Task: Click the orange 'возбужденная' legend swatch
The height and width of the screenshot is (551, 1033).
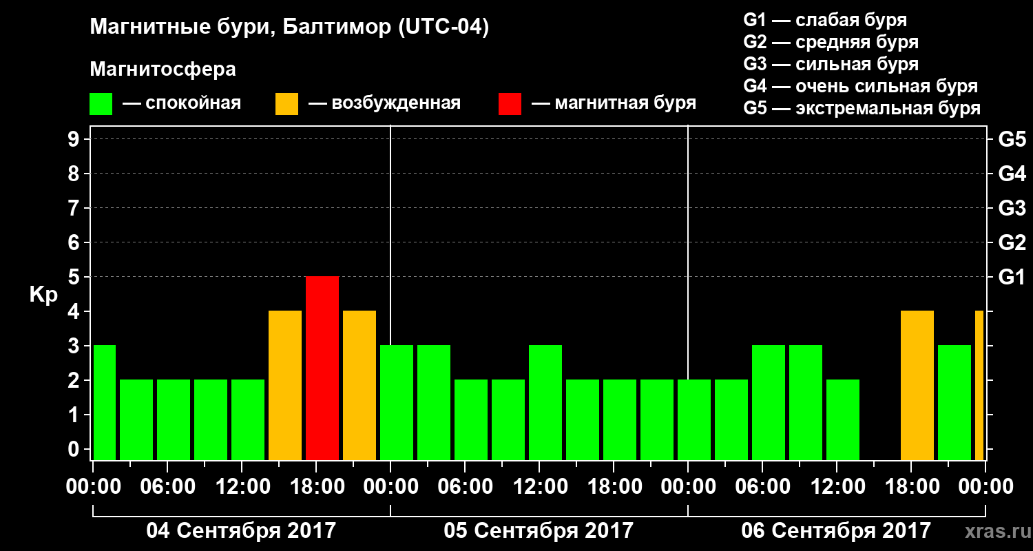Action: tap(286, 104)
